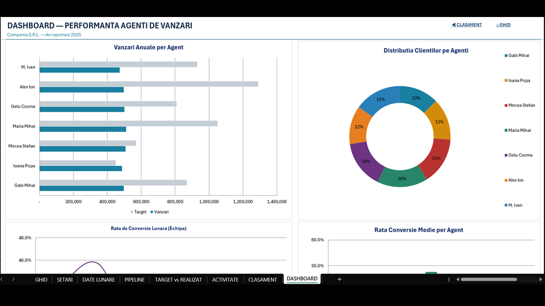Screen dimensions: 545x306
Task: Open the sheet tab options dots icon
Action: 449,280
